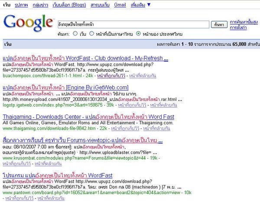This screenshot has height=205, width=260.
Task: Open cached page for krusombat.com result
Action: (x=16, y=164)
